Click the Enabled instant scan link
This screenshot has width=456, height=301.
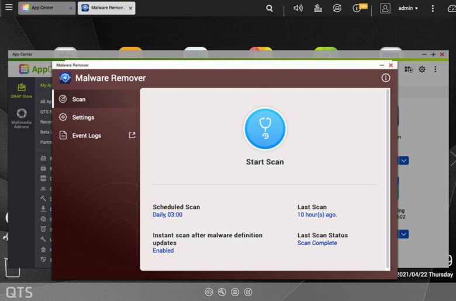[163, 250]
